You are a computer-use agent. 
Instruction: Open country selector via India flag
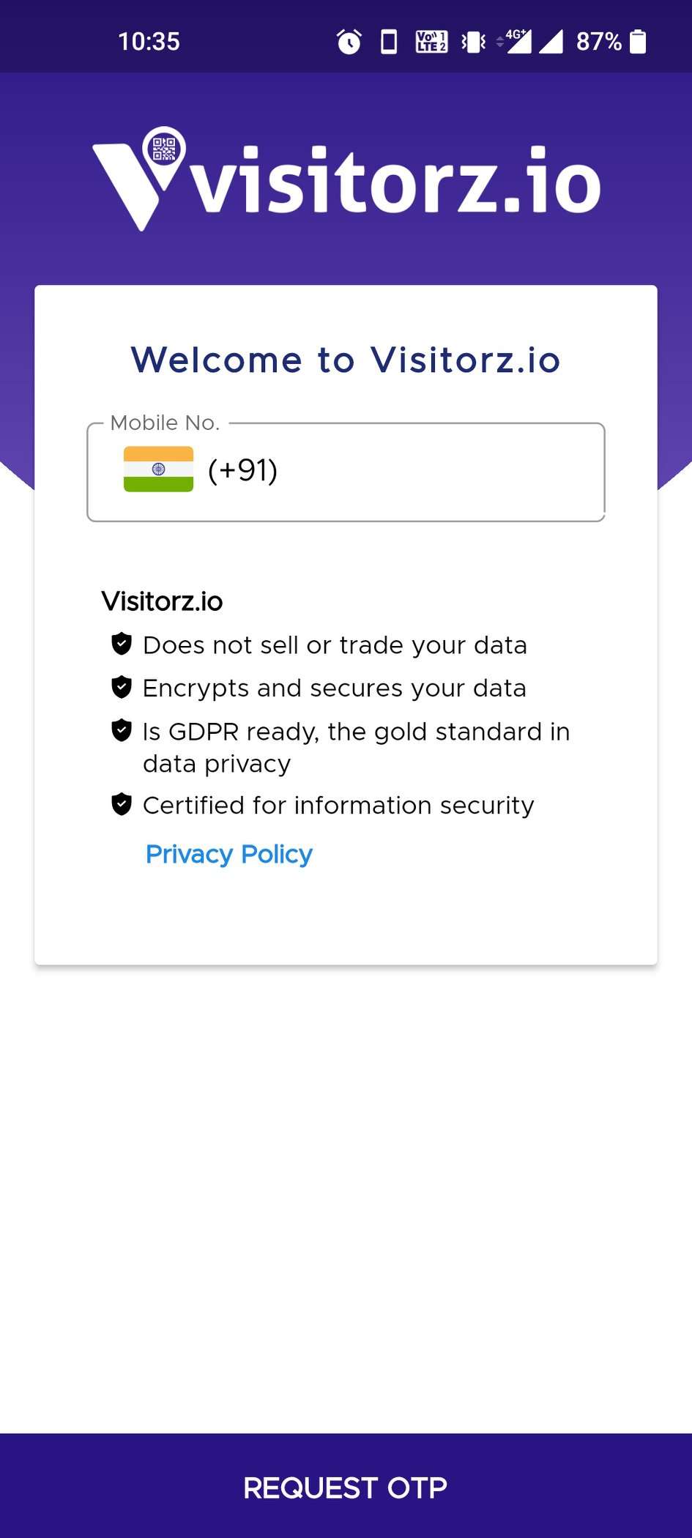coord(158,469)
